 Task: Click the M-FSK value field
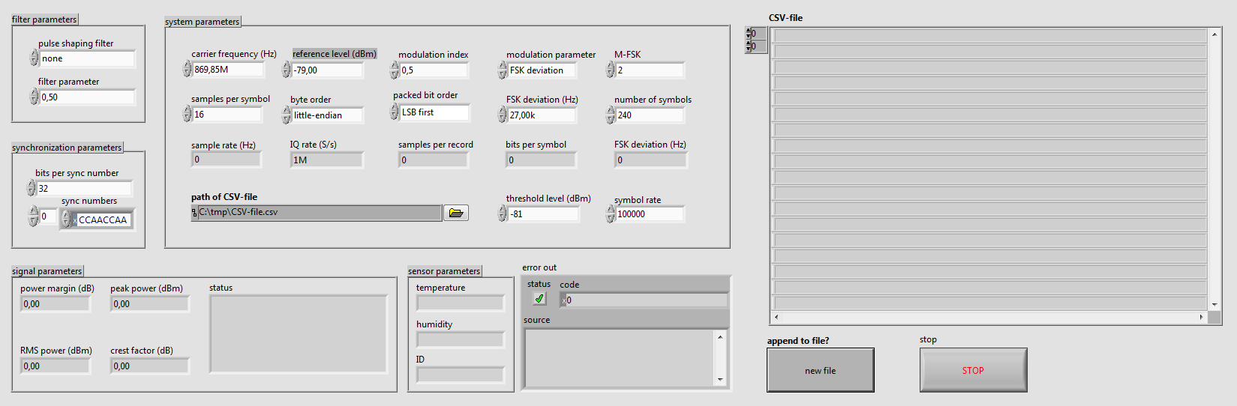650,70
